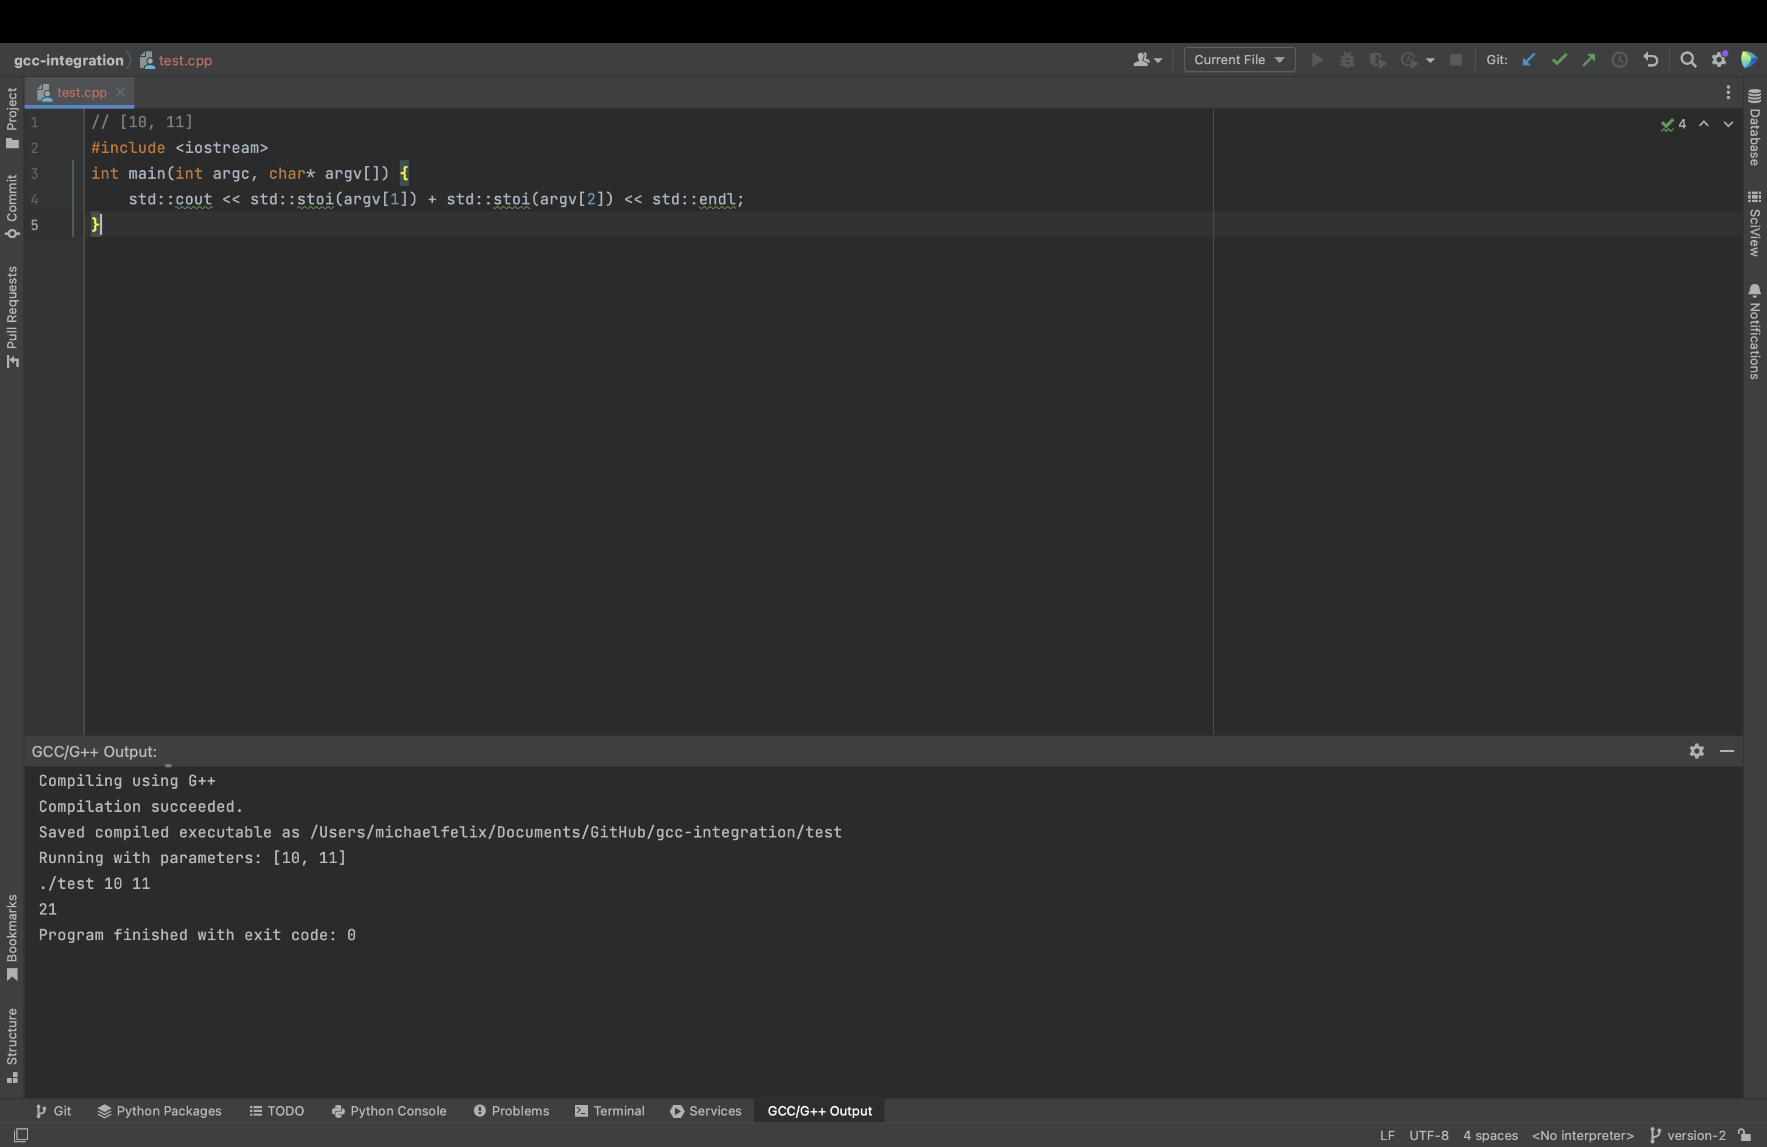Expand the profiler options arrow
The image size is (1767, 1147).
pos(1430,61)
